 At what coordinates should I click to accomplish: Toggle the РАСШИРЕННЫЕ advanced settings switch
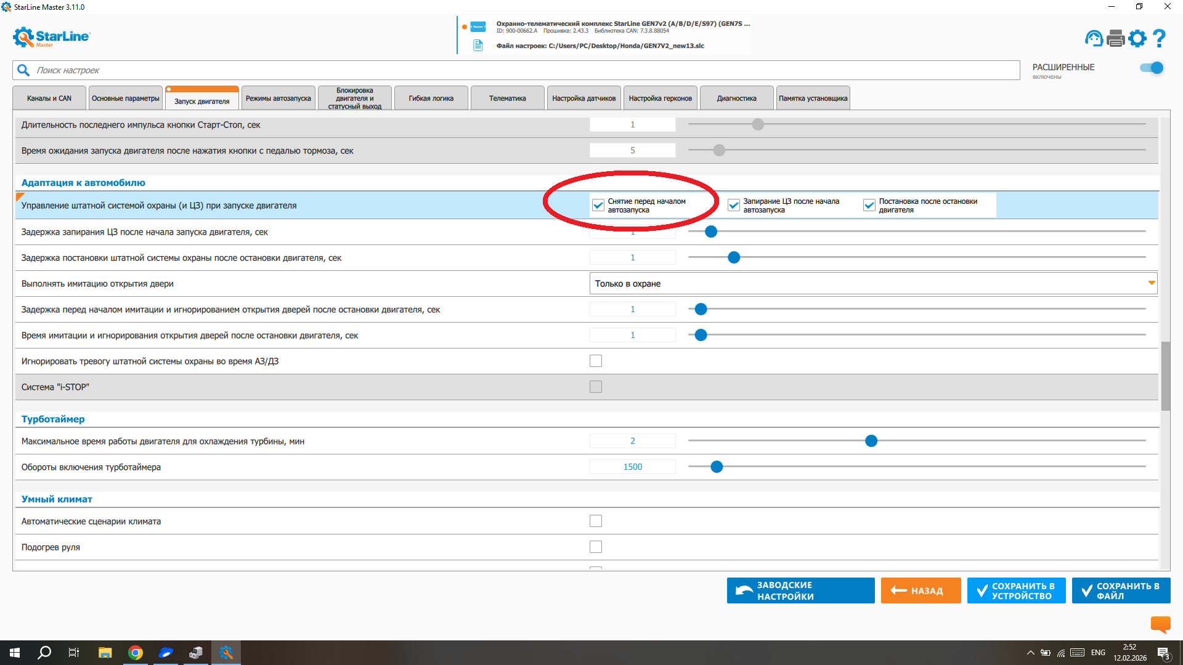[1151, 68]
